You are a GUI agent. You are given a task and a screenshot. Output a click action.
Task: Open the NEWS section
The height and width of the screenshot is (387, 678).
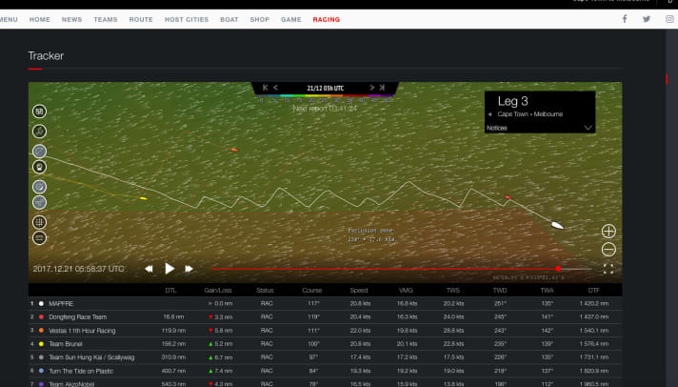(x=71, y=19)
